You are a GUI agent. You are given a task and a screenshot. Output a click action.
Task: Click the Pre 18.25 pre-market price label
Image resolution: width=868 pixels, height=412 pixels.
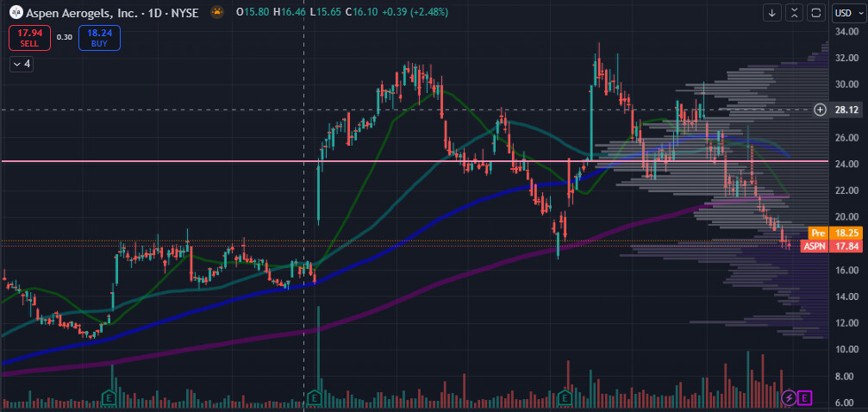tap(831, 233)
